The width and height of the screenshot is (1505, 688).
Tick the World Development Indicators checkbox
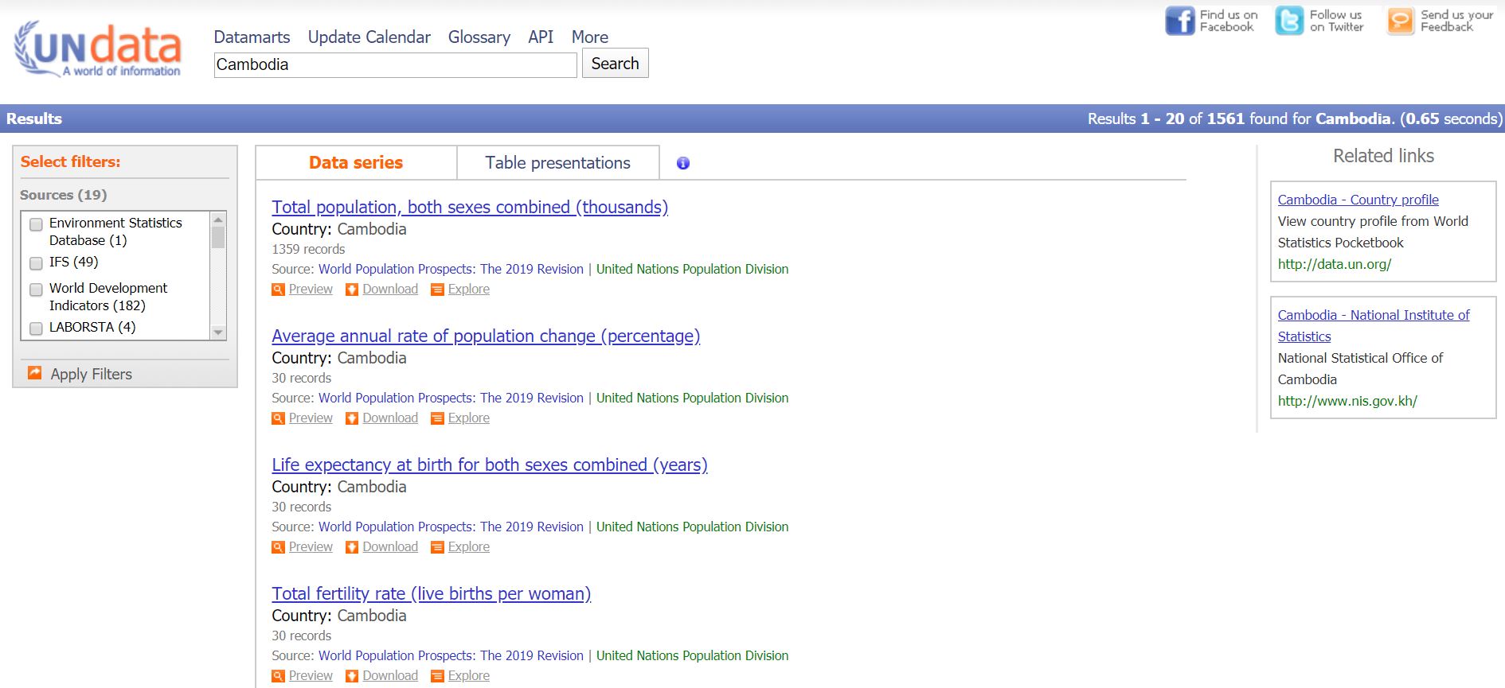(x=36, y=290)
